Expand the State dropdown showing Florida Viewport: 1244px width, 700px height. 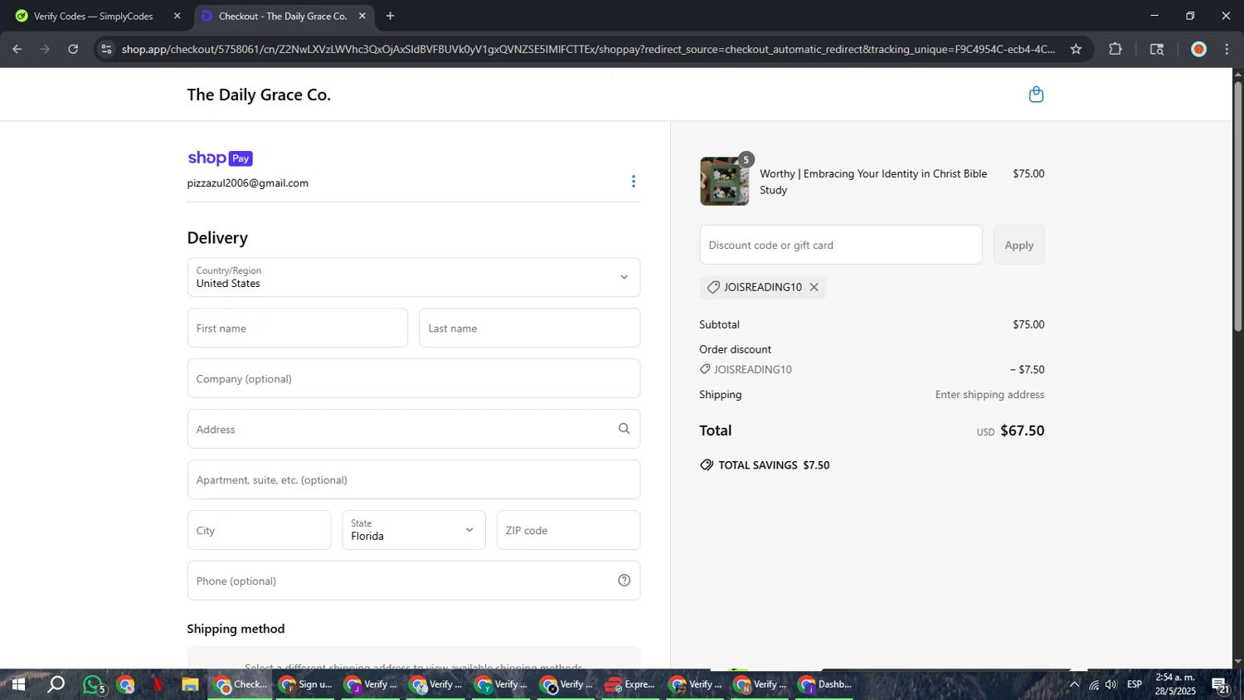point(414,530)
